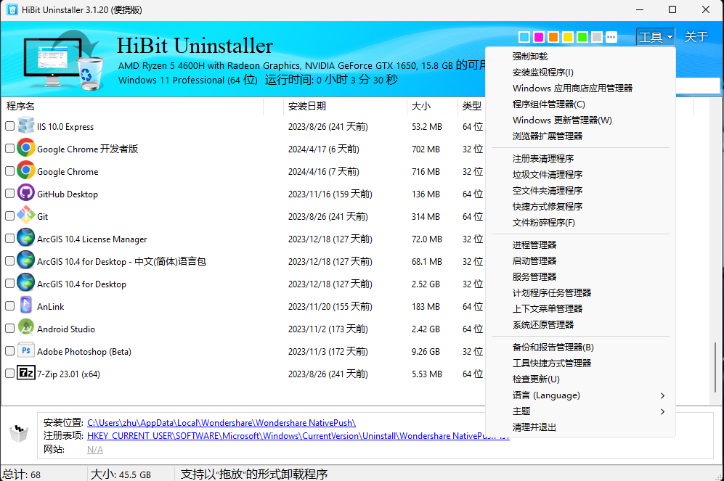Open 浏览器扩展管理器 menu item
The image size is (724, 481).
[580, 136]
